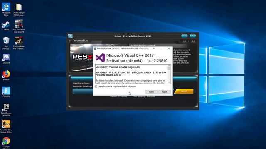Viewport: 266px width, 149px height.
Task: Launch Fortnite desktop shortcut
Action: point(6,92)
